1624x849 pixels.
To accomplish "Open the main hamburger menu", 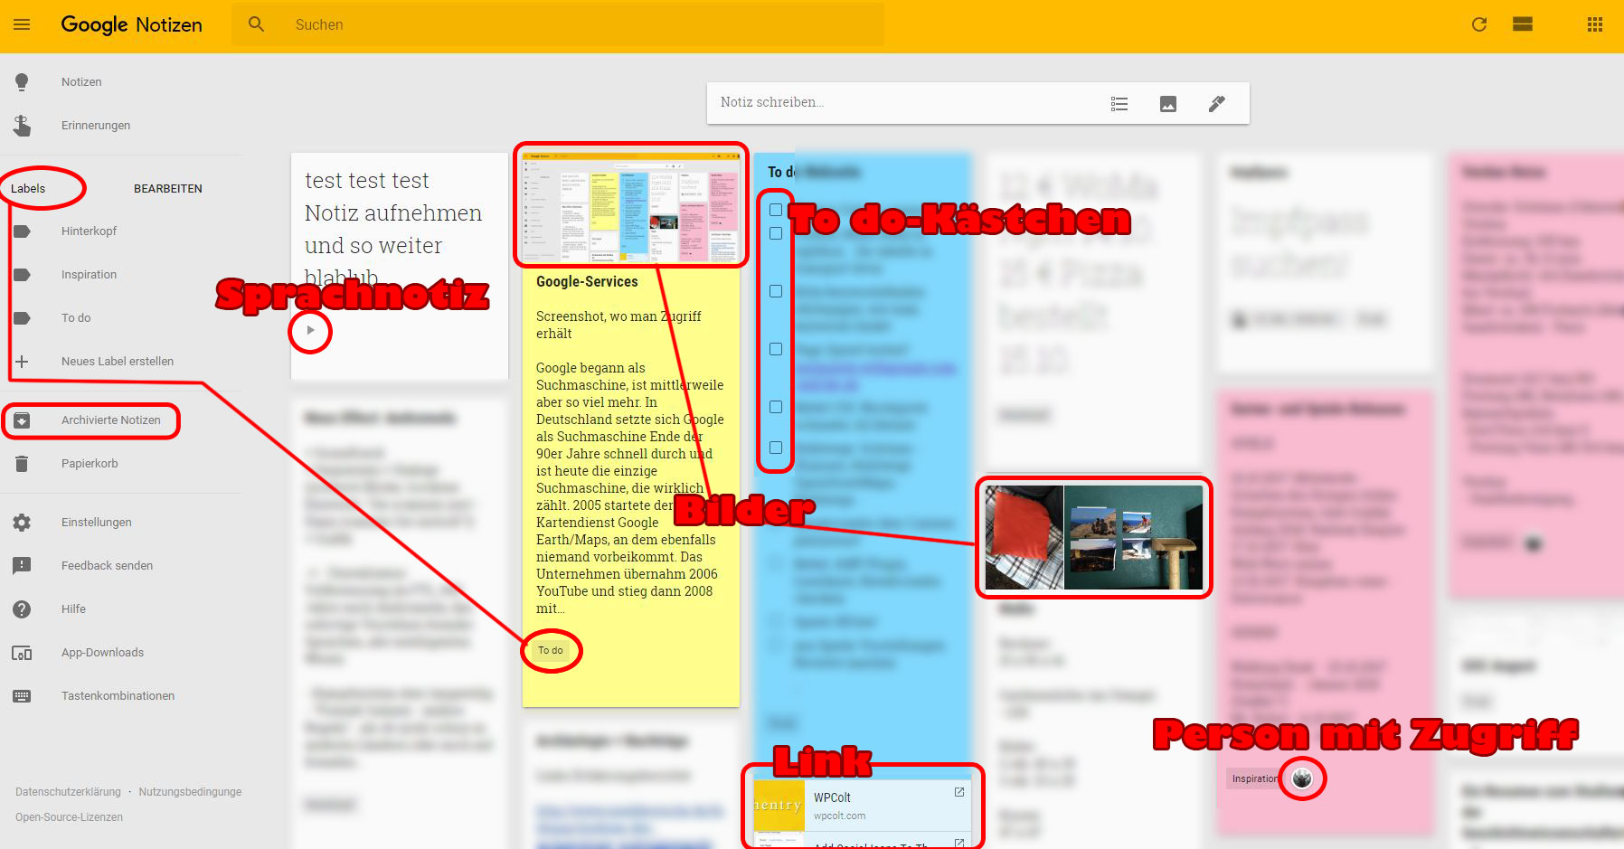I will (x=22, y=24).
